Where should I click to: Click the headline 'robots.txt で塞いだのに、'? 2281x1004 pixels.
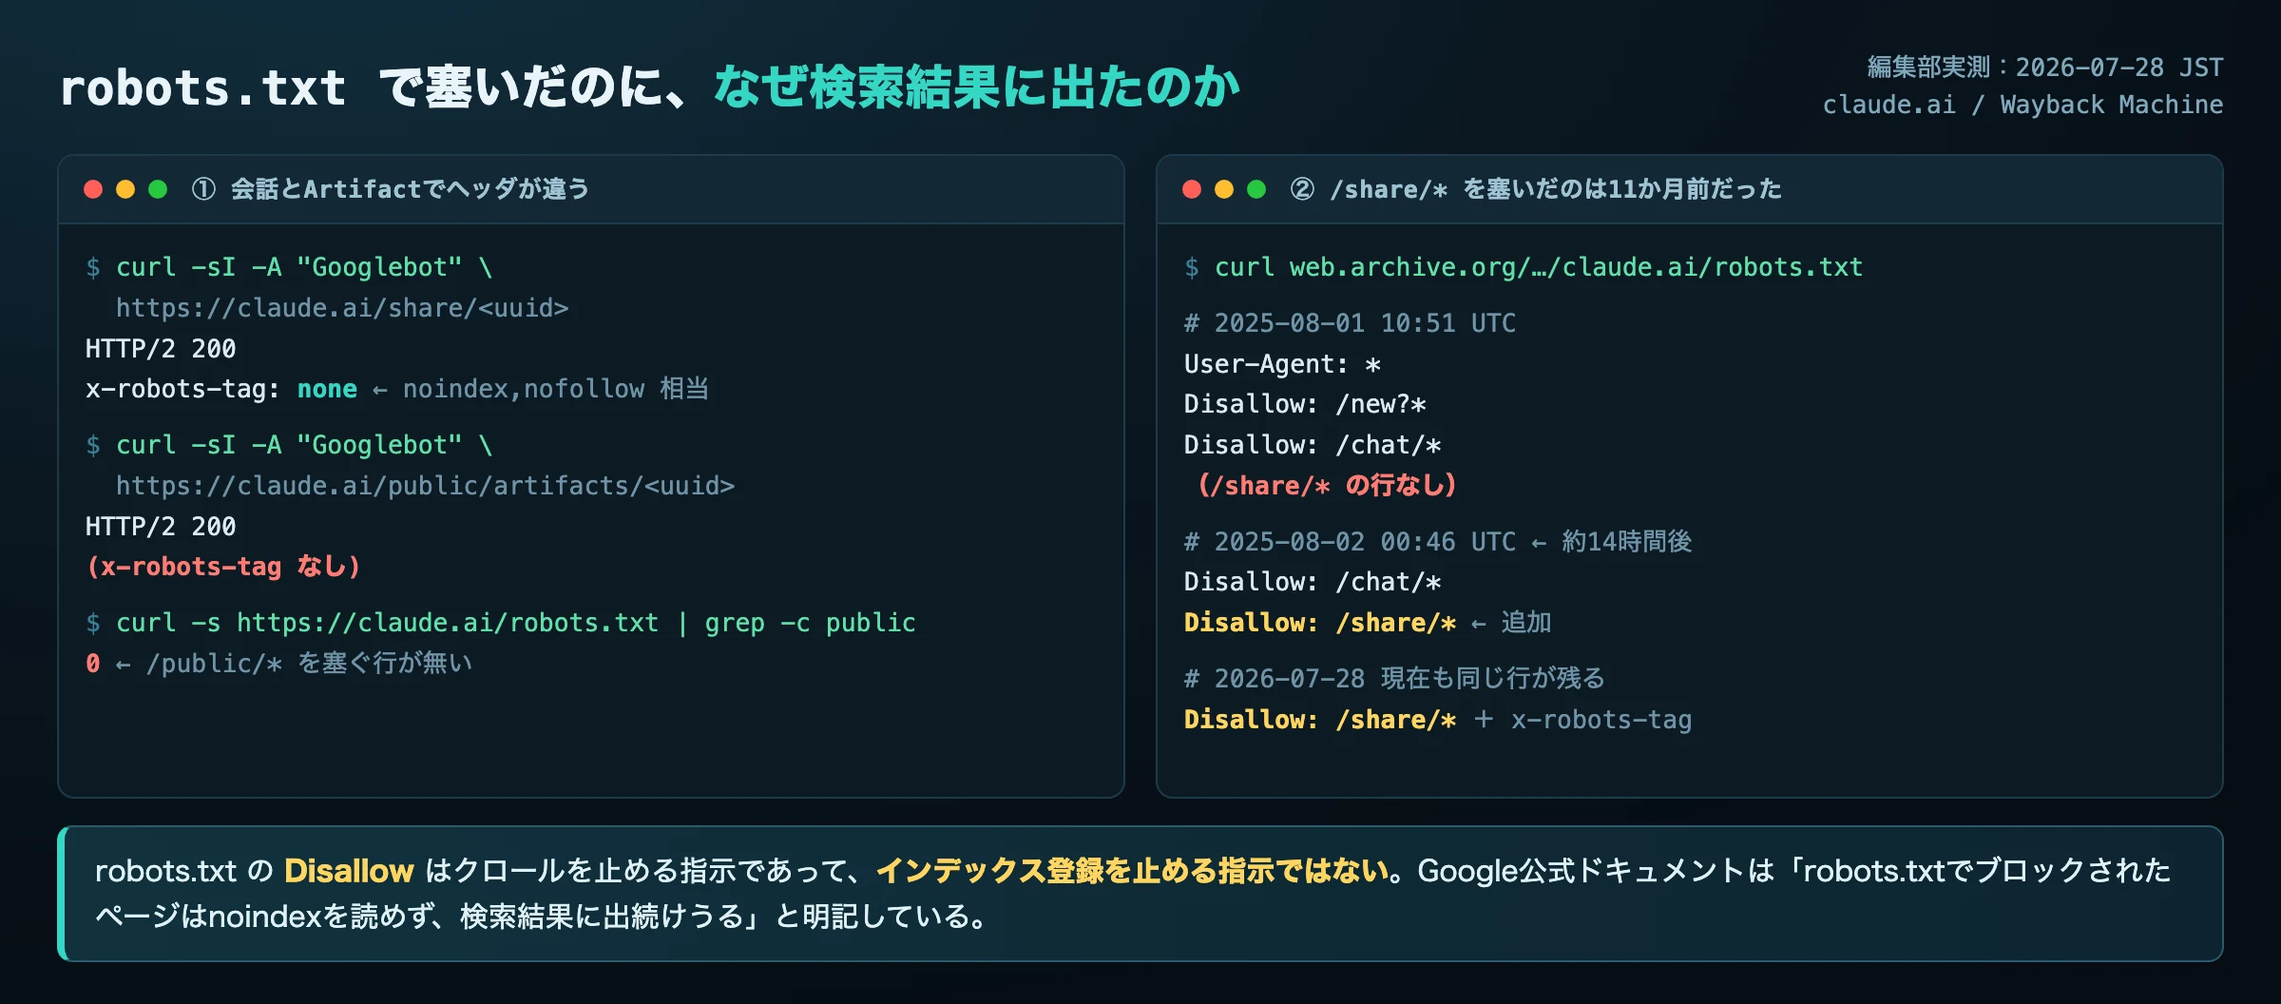375,87
